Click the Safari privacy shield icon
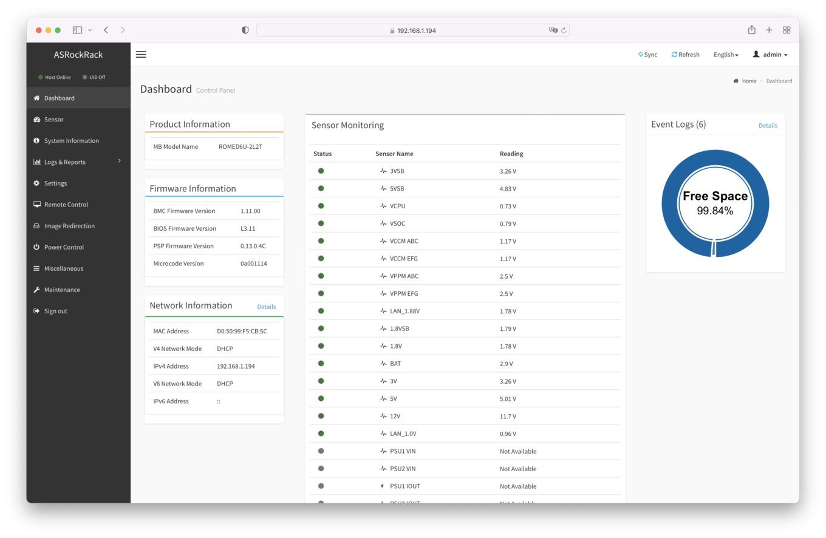 (245, 30)
